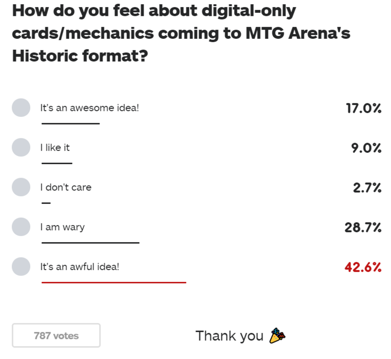Click the poll question heading text
Image resolution: width=391 pixels, height=359 pixels.
[181, 33]
